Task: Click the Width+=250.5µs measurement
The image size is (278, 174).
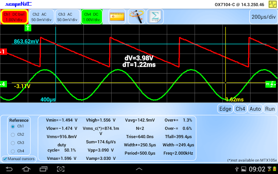Action: coord(140,145)
